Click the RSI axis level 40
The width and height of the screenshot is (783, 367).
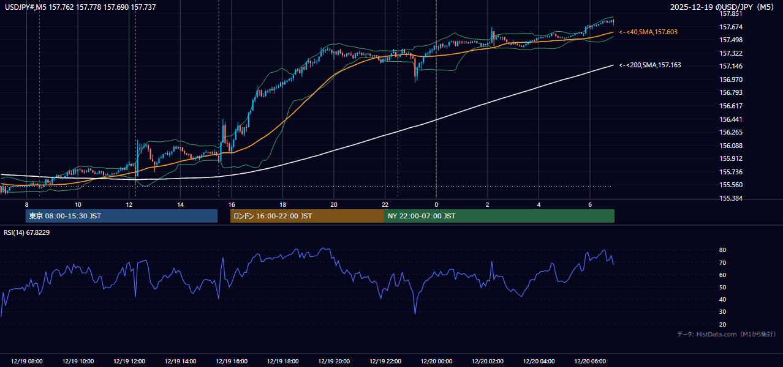click(x=723, y=299)
